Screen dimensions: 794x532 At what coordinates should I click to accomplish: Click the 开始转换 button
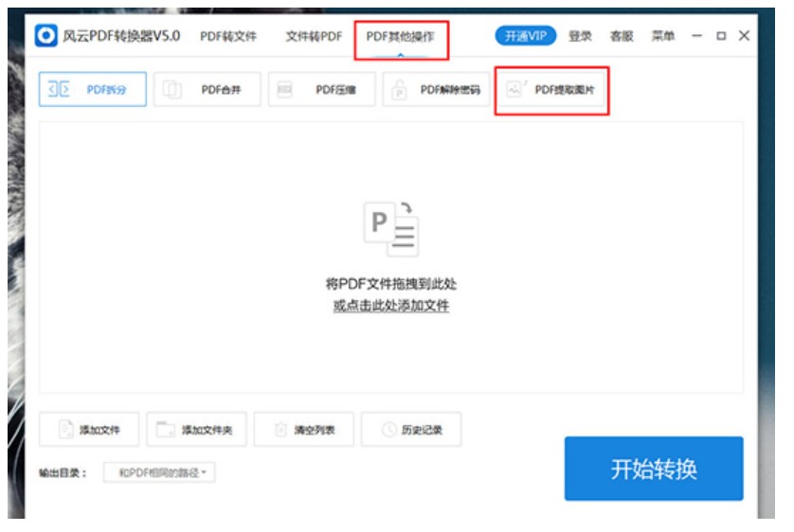click(654, 469)
